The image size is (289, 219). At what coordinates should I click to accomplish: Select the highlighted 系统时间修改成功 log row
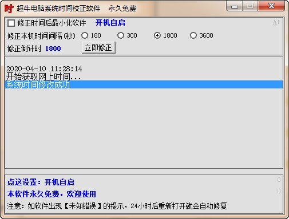(x=144, y=84)
